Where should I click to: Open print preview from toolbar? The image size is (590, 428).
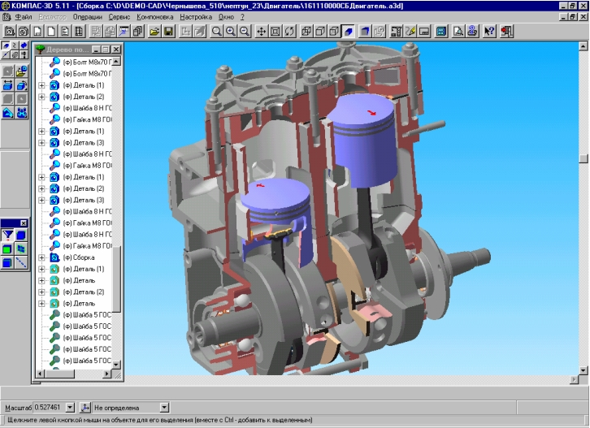point(458,31)
